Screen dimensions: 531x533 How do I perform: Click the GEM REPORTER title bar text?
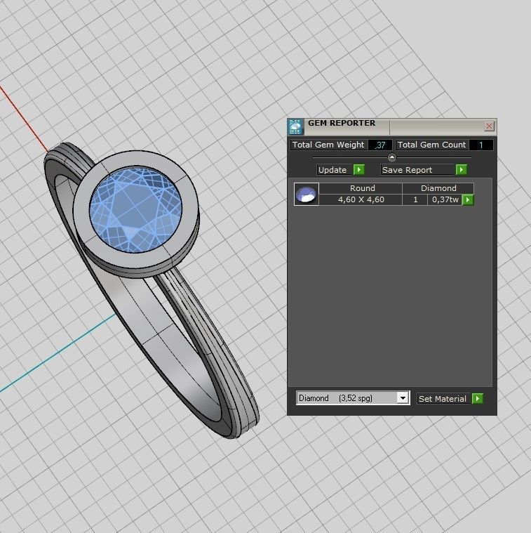pyautogui.click(x=342, y=123)
